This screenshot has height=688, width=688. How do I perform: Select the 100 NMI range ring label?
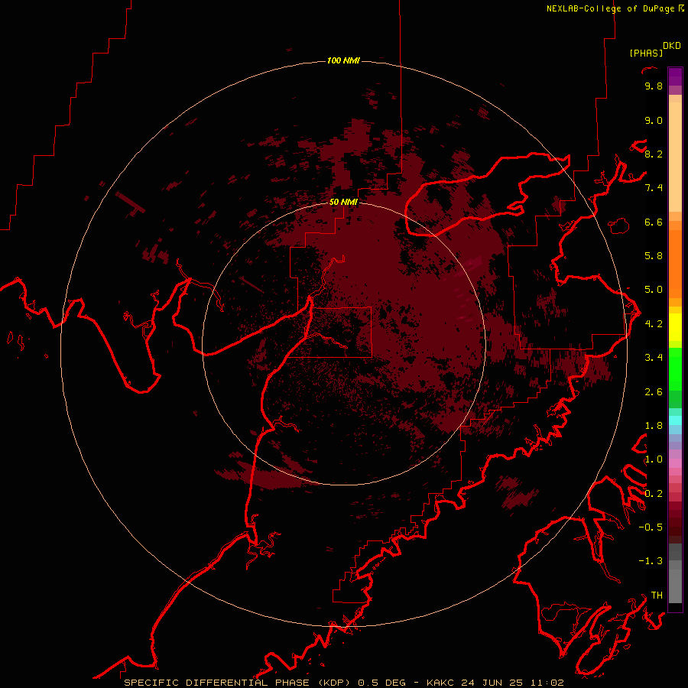coord(343,60)
